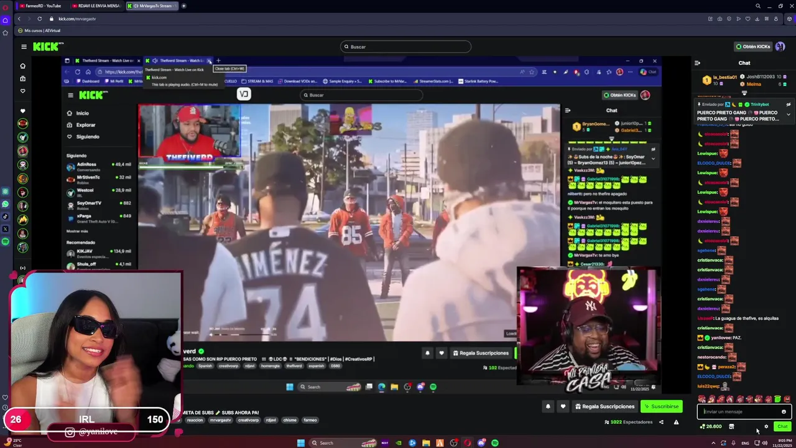Open the farmeo tag
This screenshot has height=448, width=796.
310,420
